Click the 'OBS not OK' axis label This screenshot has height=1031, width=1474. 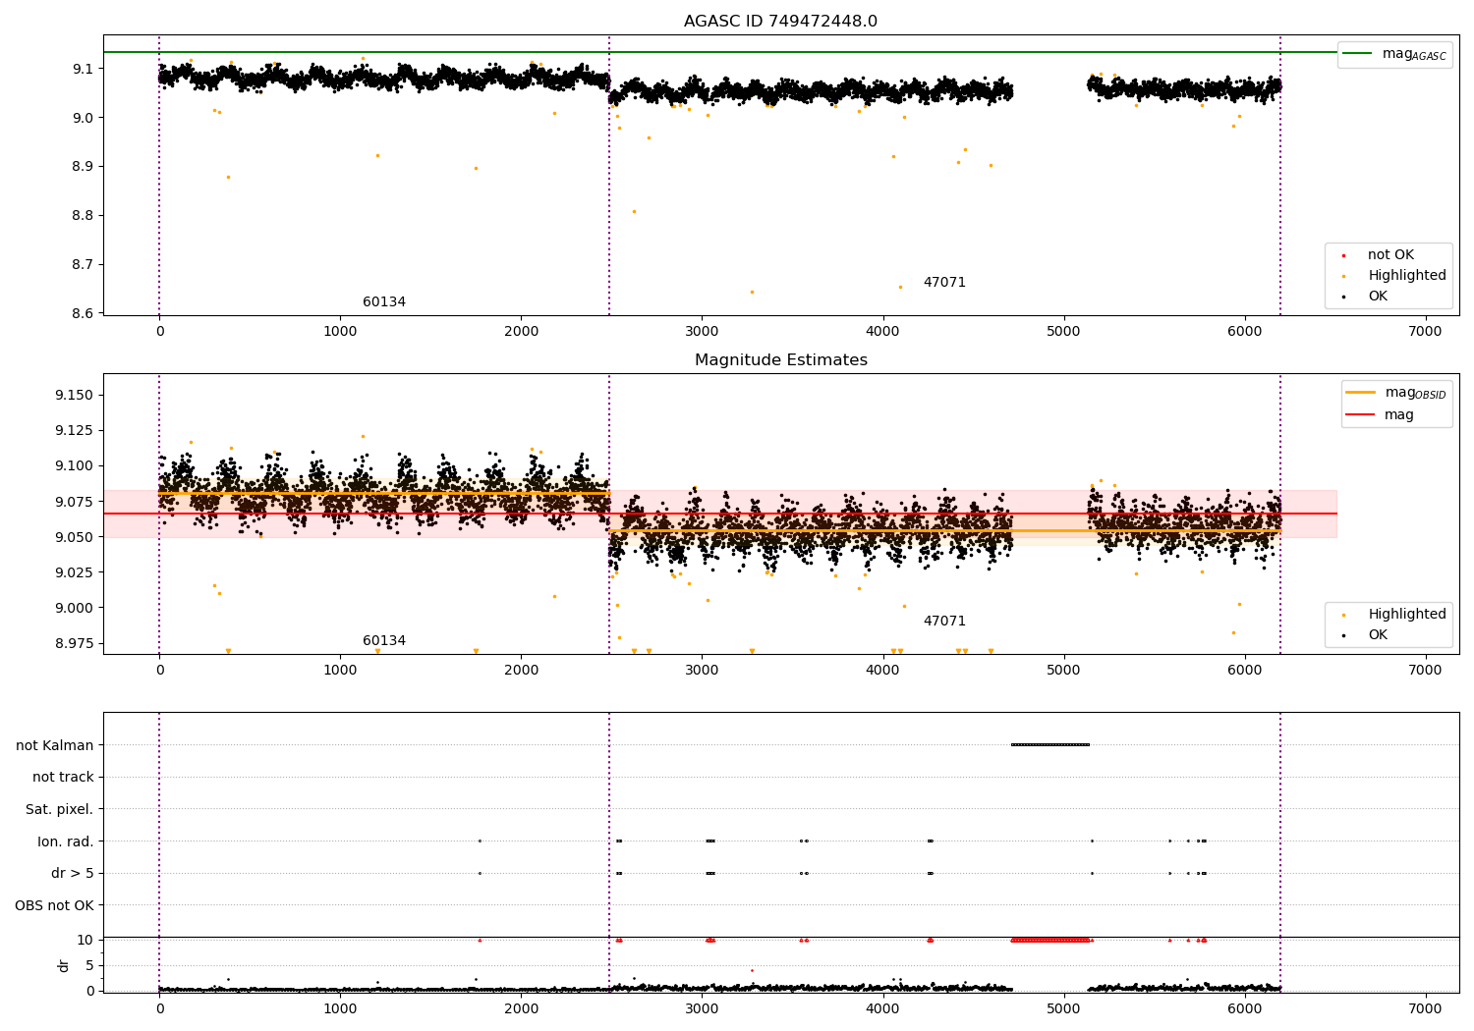pyautogui.click(x=55, y=905)
